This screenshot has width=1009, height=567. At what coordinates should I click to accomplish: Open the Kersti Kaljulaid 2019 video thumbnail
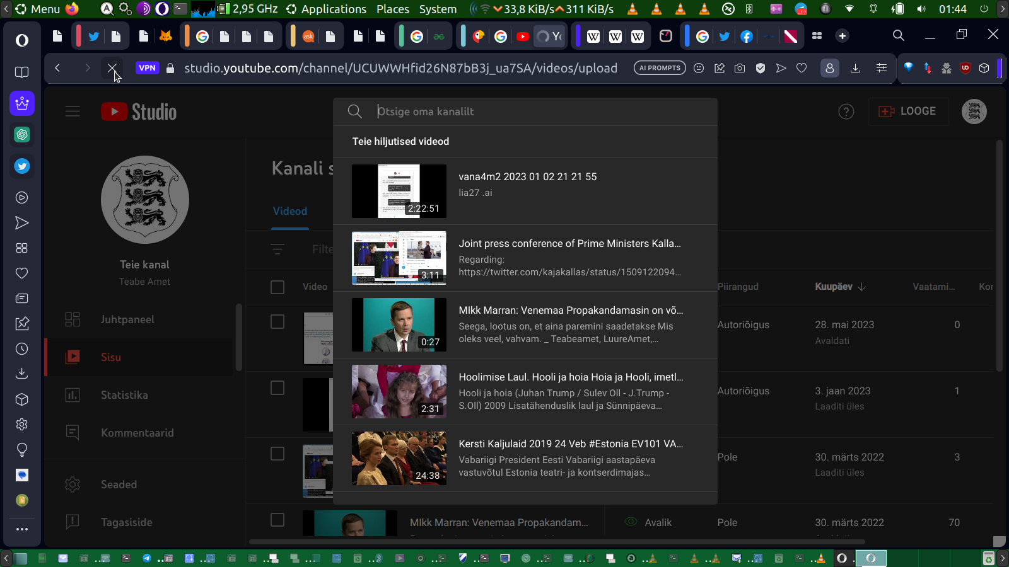[399, 458]
